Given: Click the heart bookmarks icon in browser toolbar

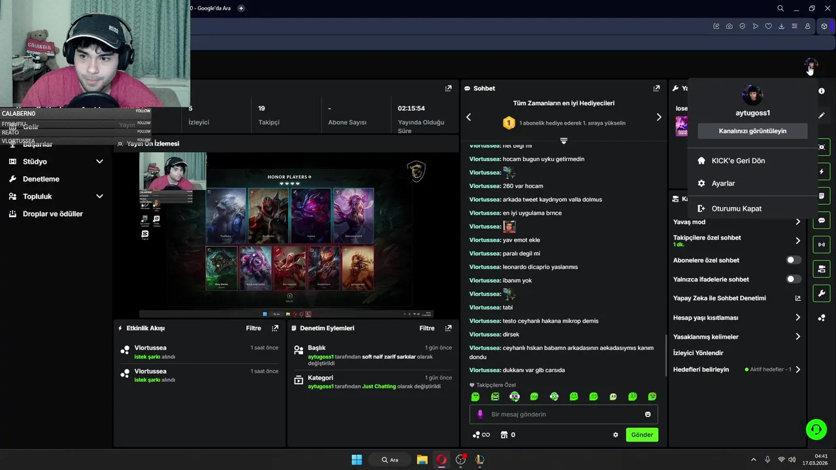Looking at the screenshot, I should pos(768,26).
